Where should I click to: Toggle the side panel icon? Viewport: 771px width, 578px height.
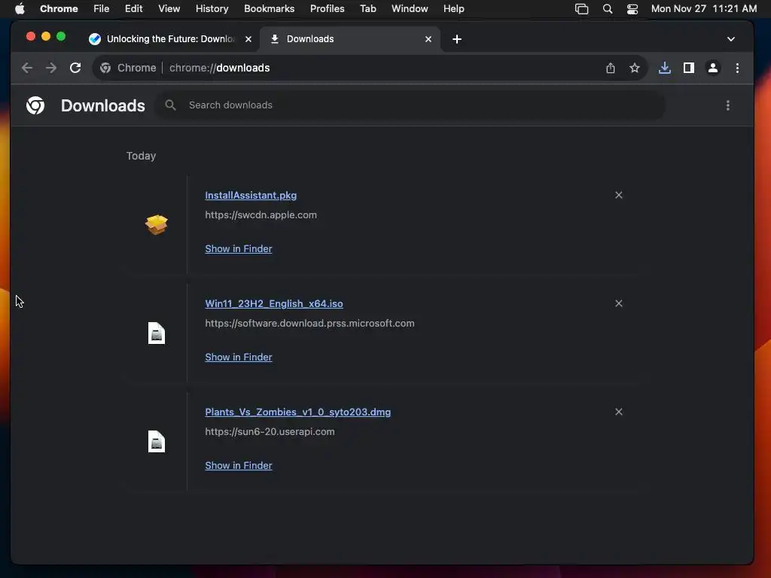coord(688,68)
